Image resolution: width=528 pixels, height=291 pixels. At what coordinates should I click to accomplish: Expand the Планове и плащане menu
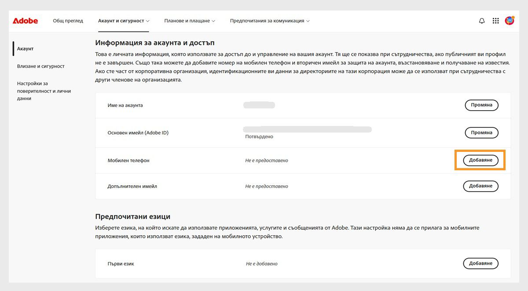tap(190, 21)
